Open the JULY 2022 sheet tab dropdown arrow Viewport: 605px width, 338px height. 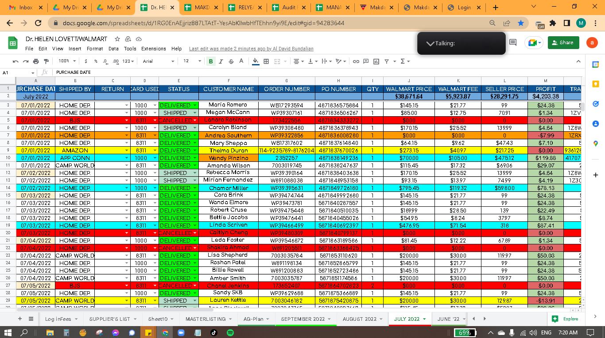[424, 319]
